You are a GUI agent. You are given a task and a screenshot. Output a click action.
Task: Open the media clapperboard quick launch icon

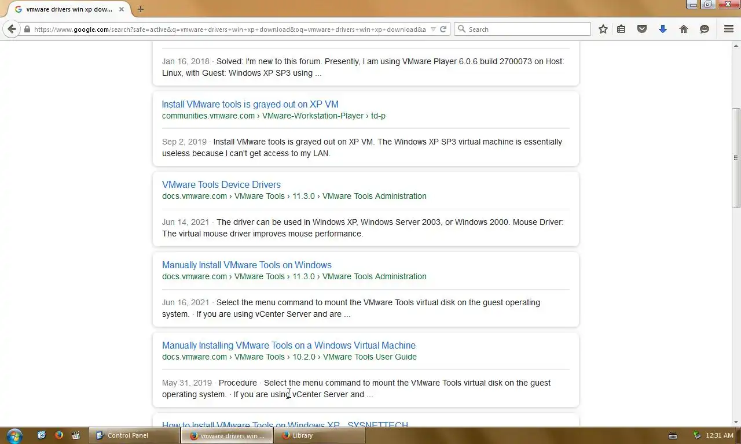(76, 435)
